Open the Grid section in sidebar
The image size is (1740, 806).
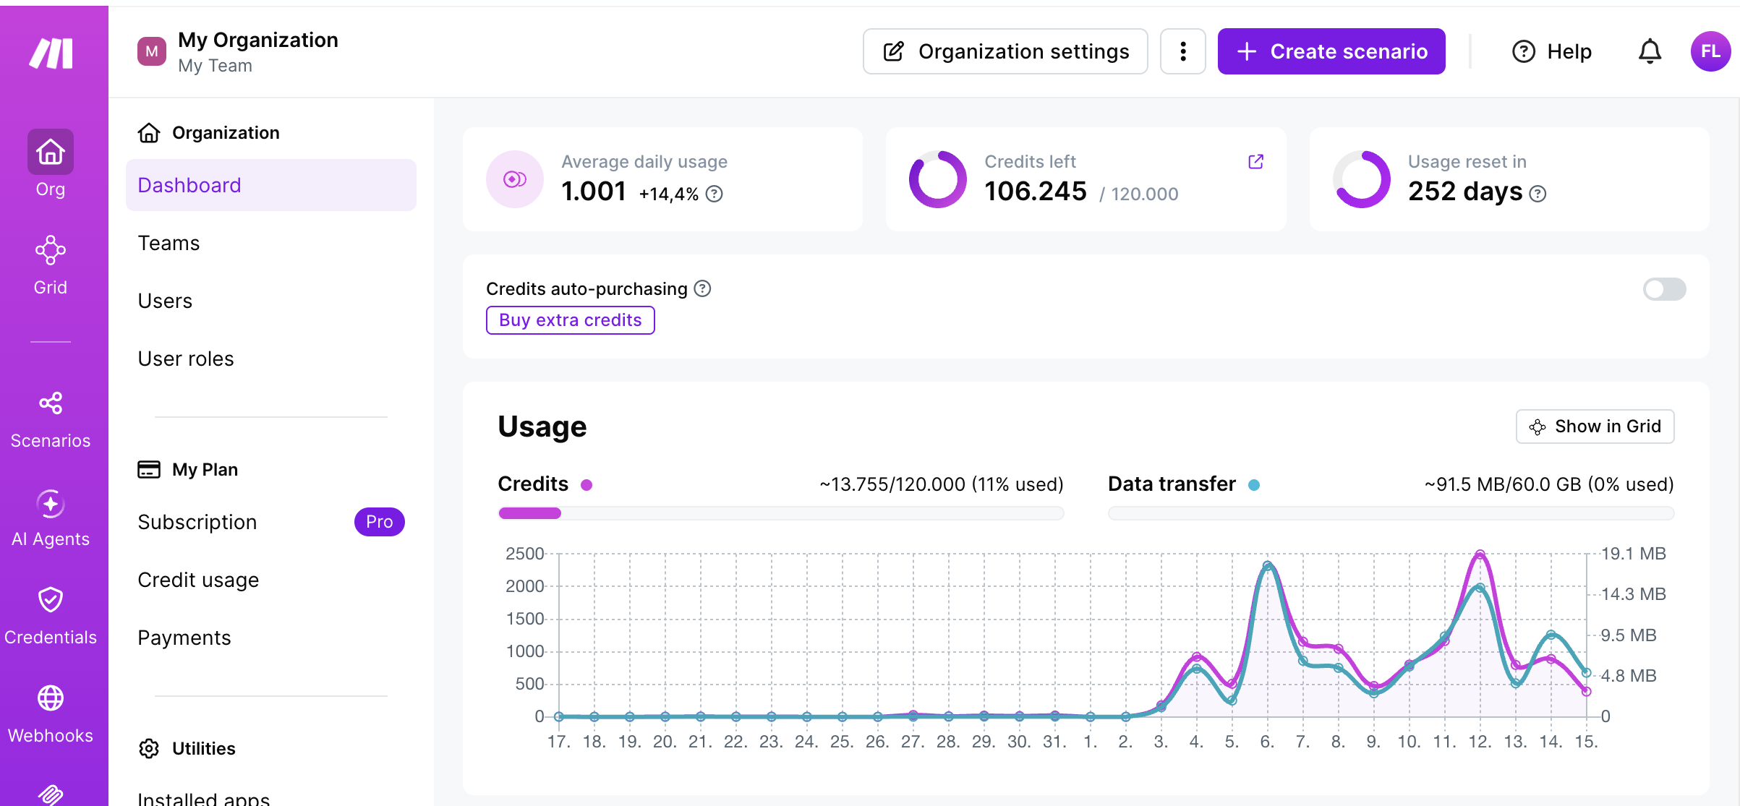[x=50, y=265]
